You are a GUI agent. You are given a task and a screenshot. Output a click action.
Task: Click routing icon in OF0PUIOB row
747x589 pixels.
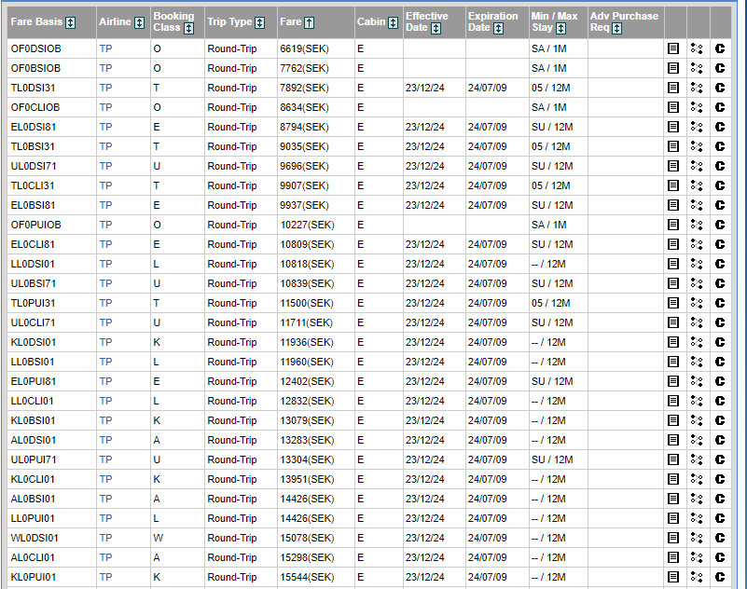click(x=696, y=225)
